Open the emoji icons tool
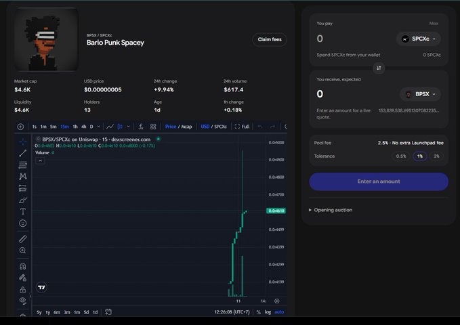The height and width of the screenshot is (325, 460). tap(22, 223)
